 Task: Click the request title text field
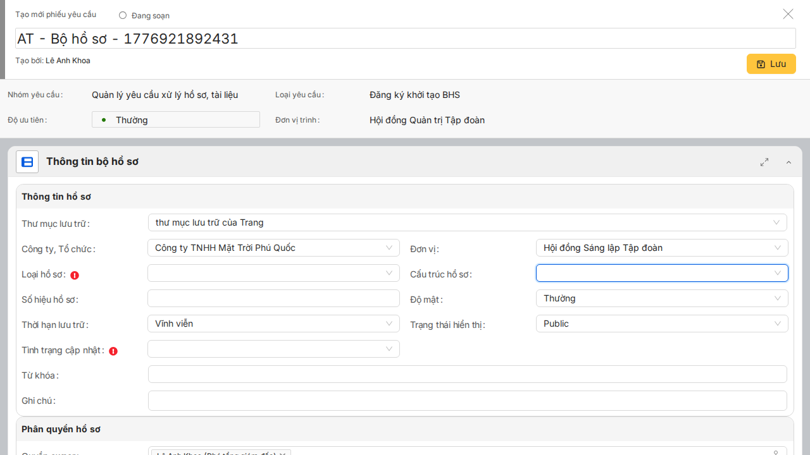pyautogui.click(x=405, y=39)
